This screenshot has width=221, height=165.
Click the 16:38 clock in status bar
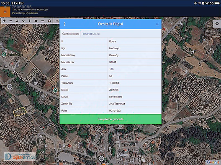point(5,3)
